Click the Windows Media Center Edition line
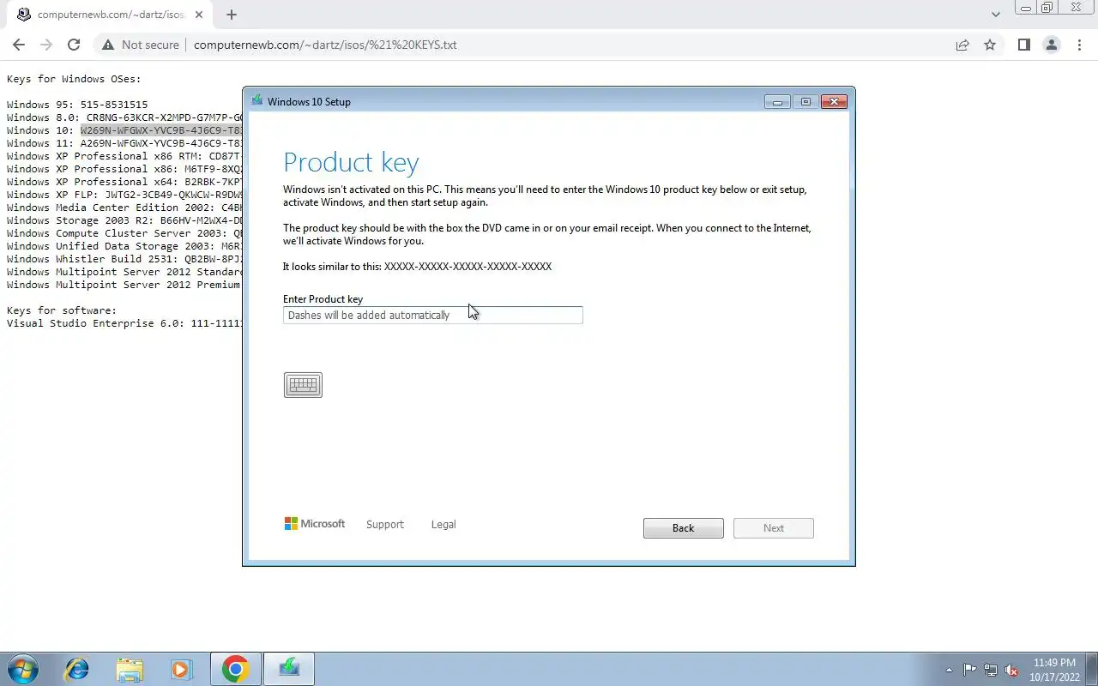Viewport: 1098px width, 686px height. click(124, 208)
